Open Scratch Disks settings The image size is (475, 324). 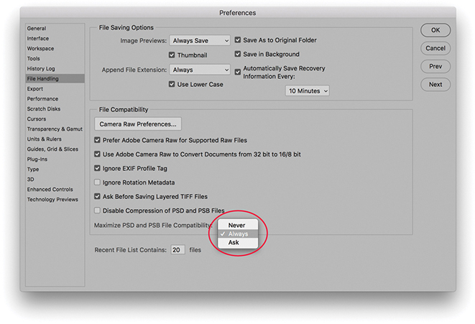44,108
